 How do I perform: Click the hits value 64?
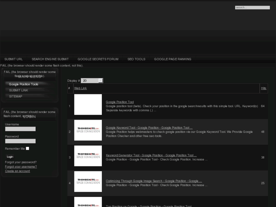tap(263, 106)
